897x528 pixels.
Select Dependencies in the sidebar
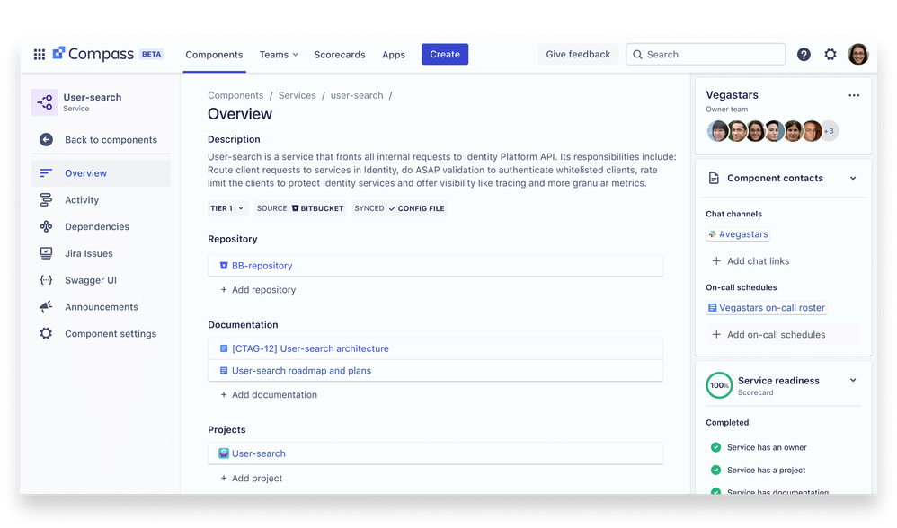(x=101, y=226)
